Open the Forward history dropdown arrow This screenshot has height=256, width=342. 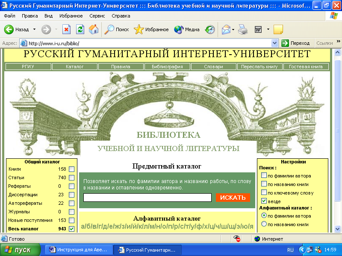coord(56,29)
